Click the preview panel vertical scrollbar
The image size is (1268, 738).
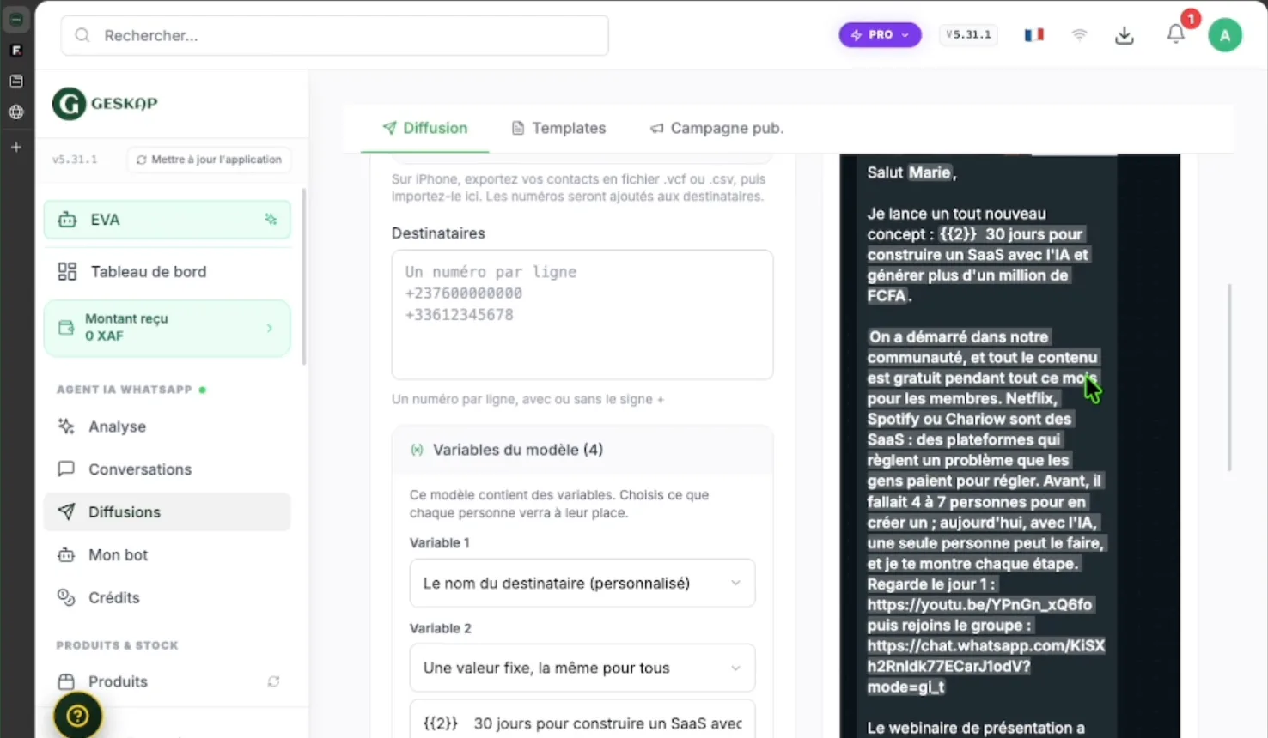point(1228,378)
